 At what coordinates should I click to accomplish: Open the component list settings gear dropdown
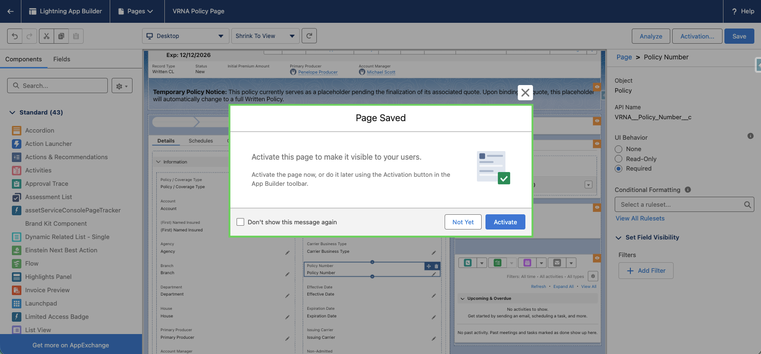point(122,86)
